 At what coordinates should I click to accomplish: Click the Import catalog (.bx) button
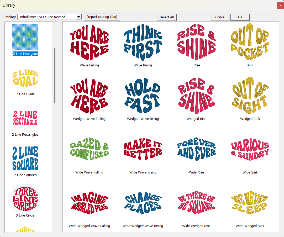[x=102, y=17]
